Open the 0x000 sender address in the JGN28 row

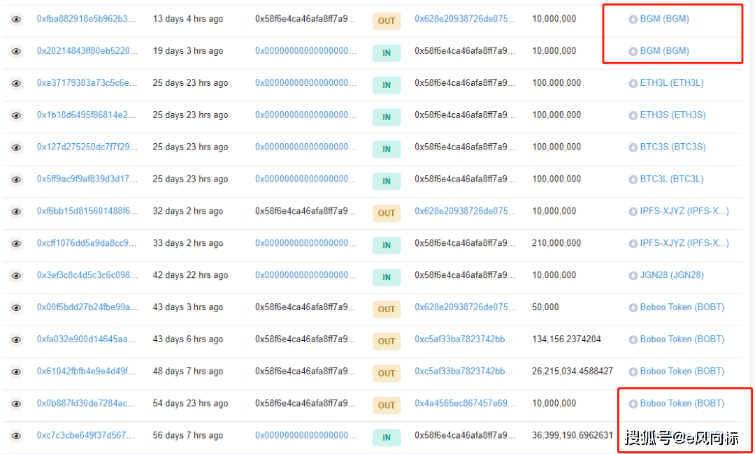[305, 275]
